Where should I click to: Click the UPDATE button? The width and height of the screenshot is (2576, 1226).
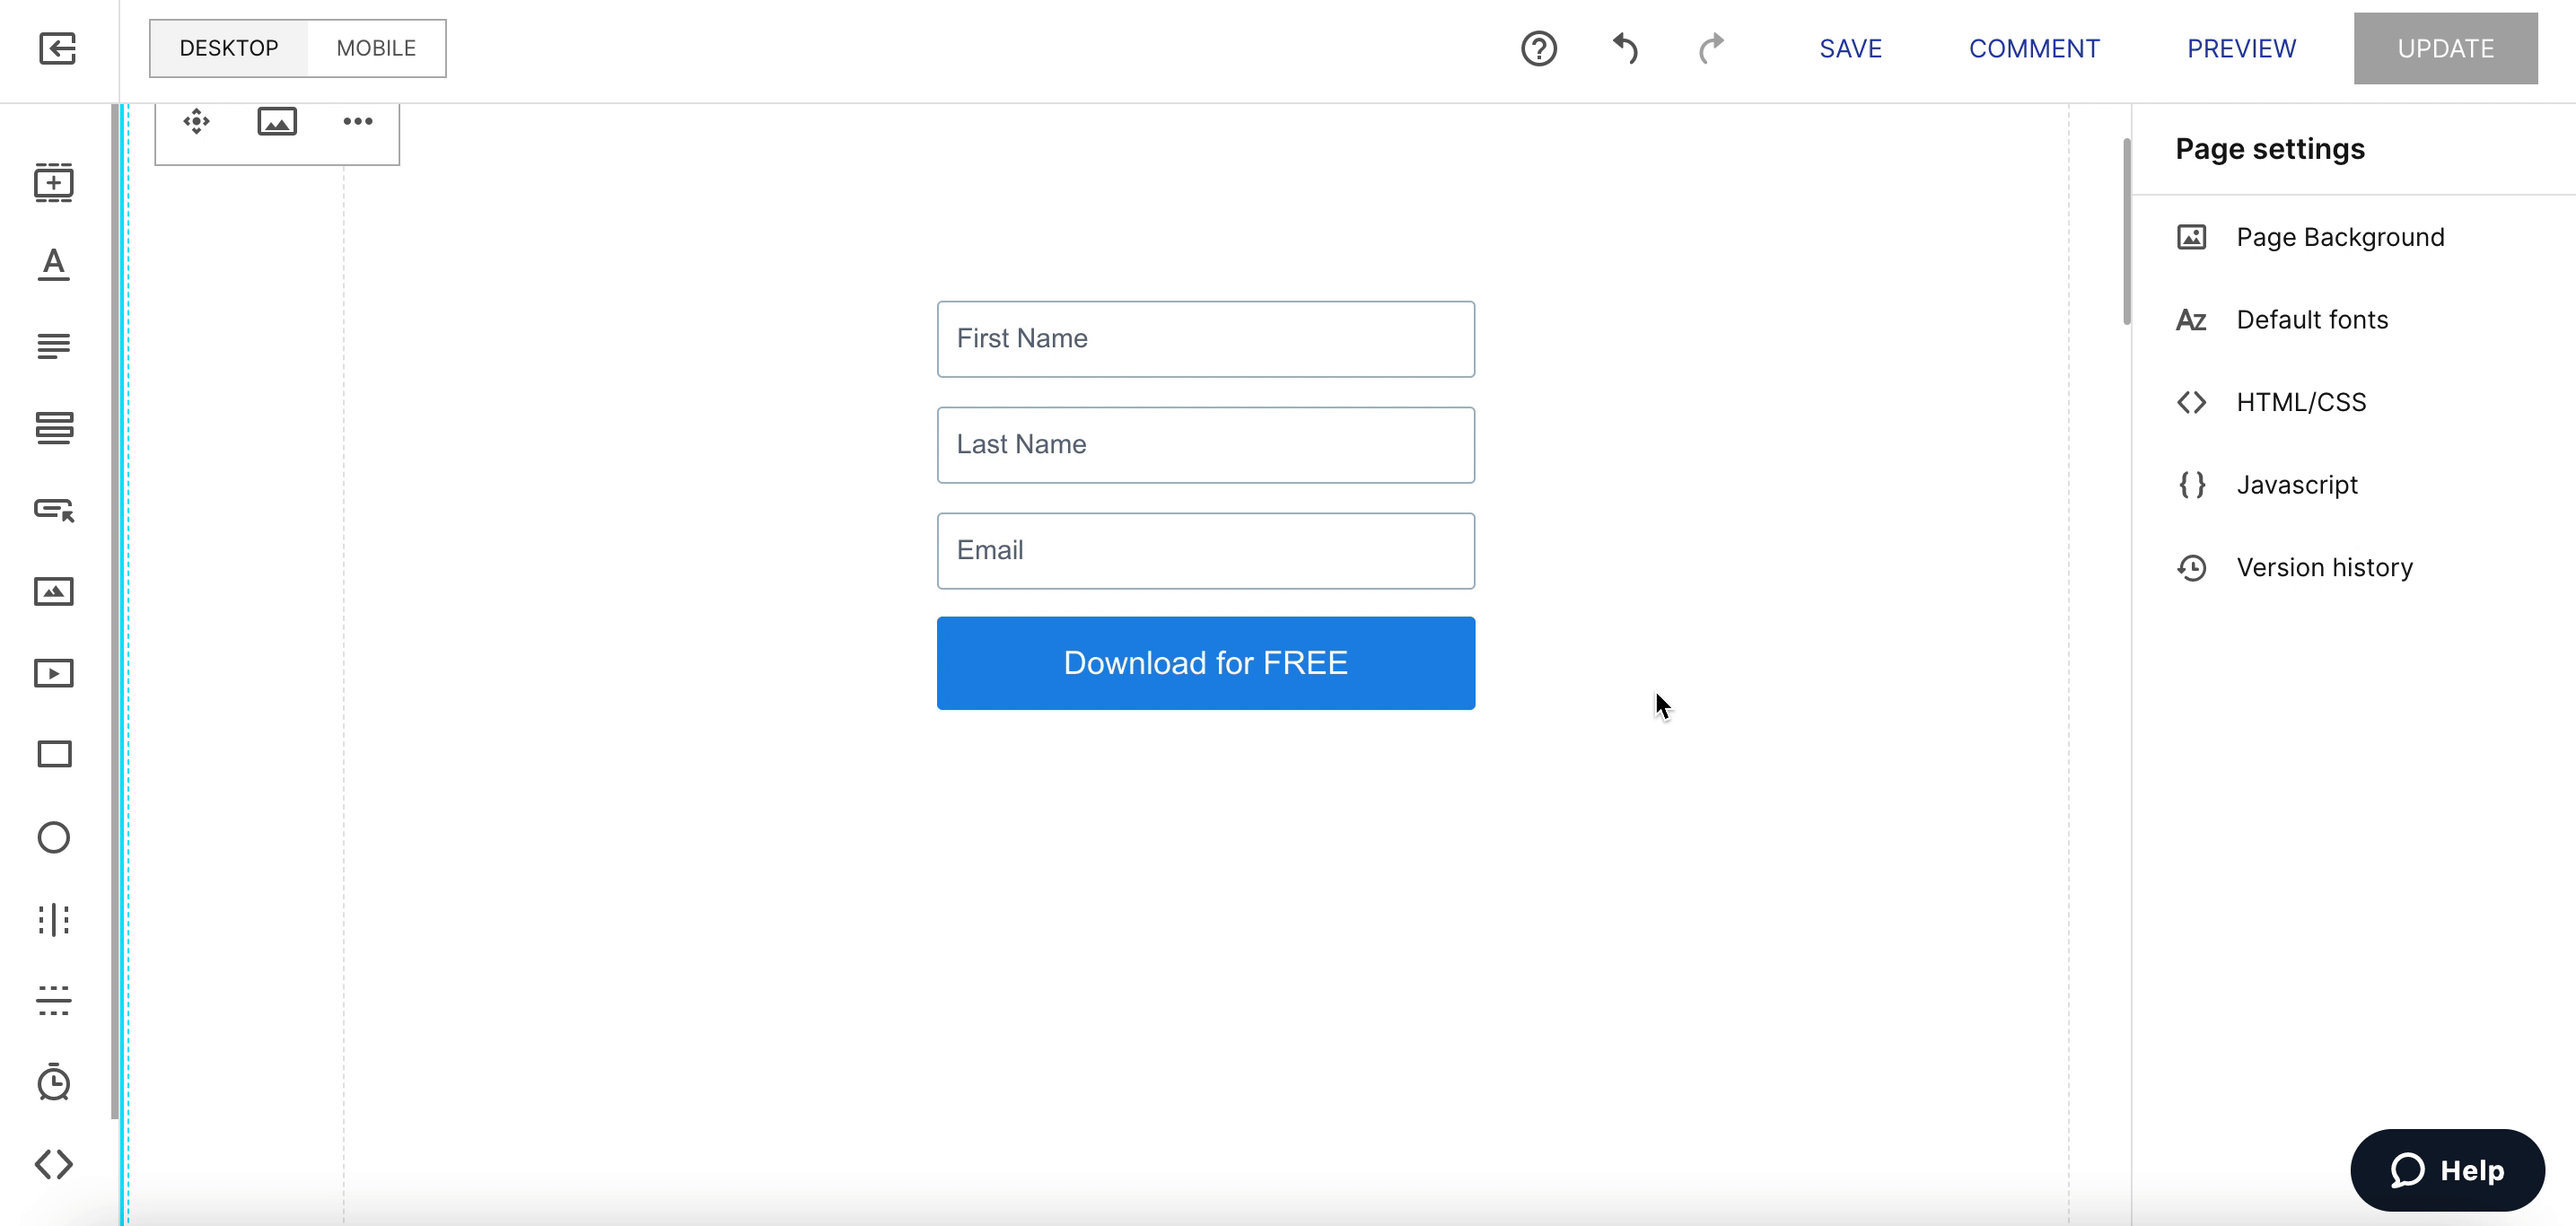pos(2446,47)
